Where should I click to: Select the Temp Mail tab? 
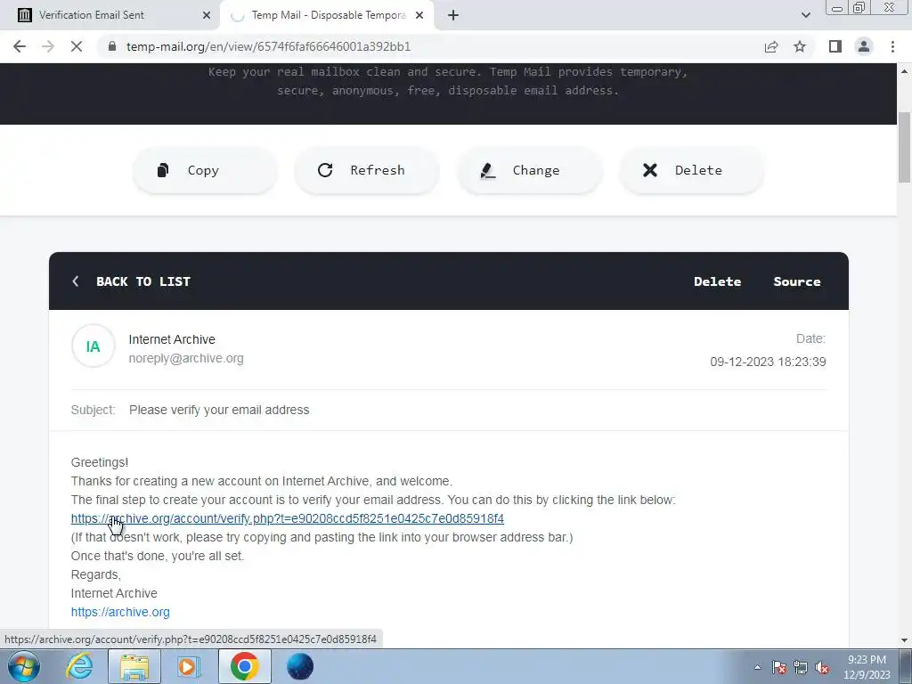(x=328, y=15)
